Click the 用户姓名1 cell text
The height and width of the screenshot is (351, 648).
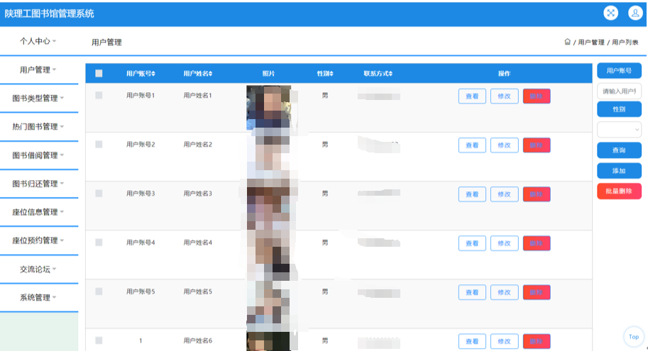(197, 96)
